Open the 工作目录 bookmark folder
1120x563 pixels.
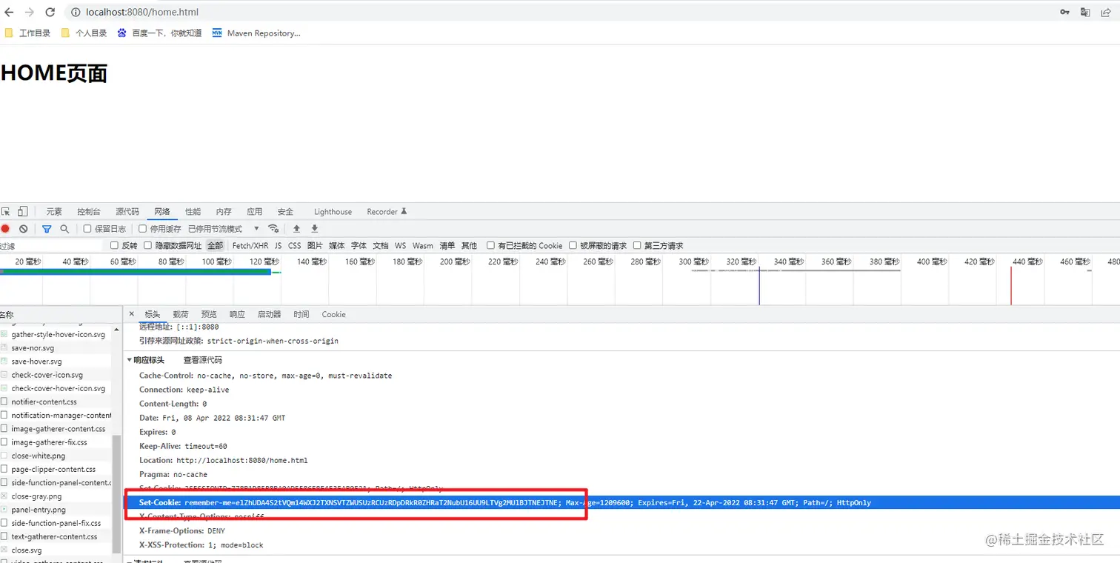(x=27, y=33)
